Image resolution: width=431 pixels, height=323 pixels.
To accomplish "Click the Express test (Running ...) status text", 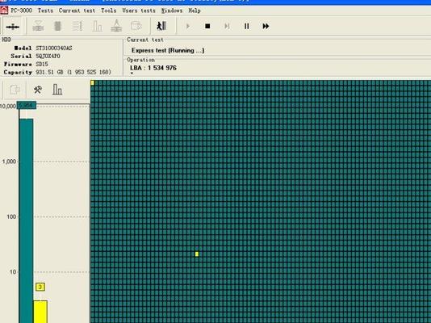I will 168,51.
